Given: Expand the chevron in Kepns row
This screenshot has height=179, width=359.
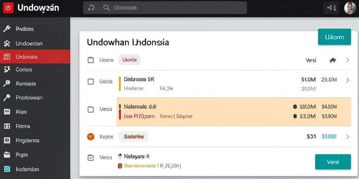Looking at the screenshot, I should [x=347, y=137].
